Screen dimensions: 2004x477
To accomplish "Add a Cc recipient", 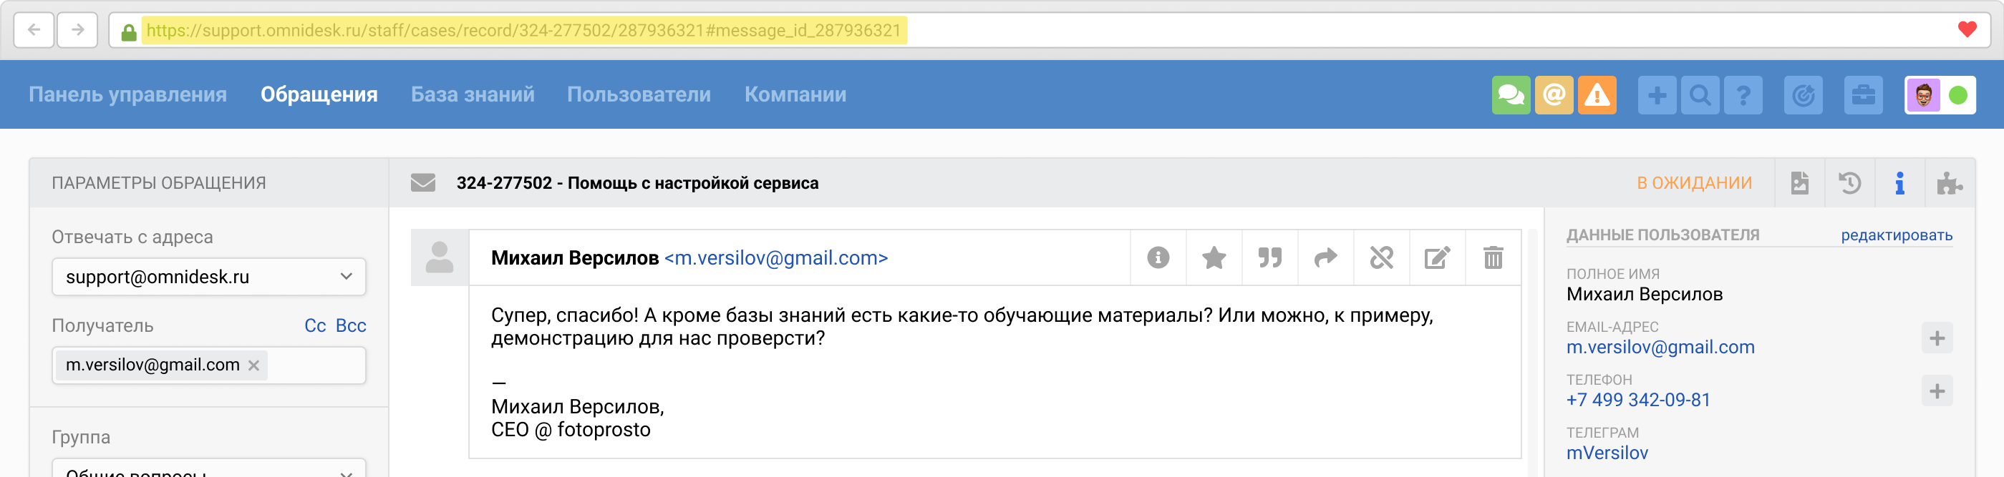I will [x=314, y=325].
